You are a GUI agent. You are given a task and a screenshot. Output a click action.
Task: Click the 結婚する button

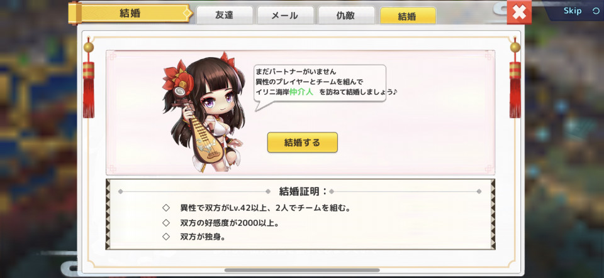[x=303, y=142]
